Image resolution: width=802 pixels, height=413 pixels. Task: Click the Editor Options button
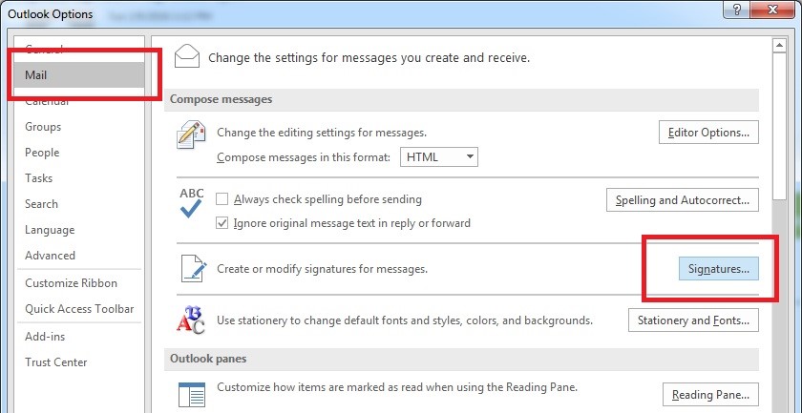[708, 133]
